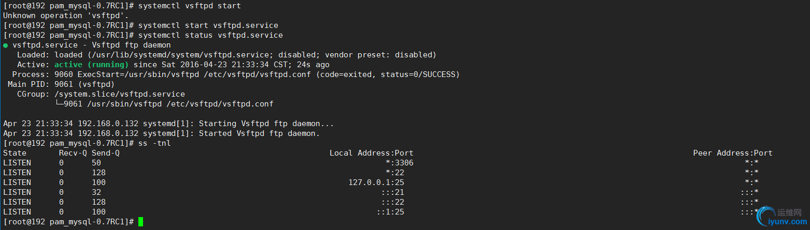This screenshot has height=230, width=810.
Task: Click the :::21 FTP port entry
Action: (392, 192)
